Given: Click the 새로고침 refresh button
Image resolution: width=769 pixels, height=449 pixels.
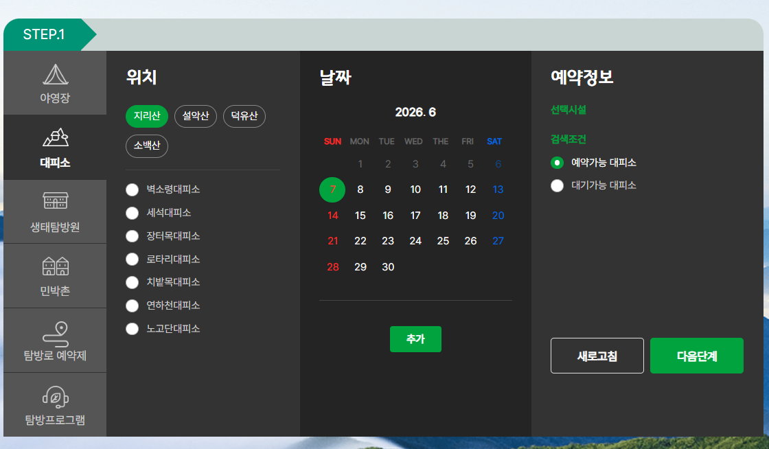Looking at the screenshot, I should [x=597, y=356].
